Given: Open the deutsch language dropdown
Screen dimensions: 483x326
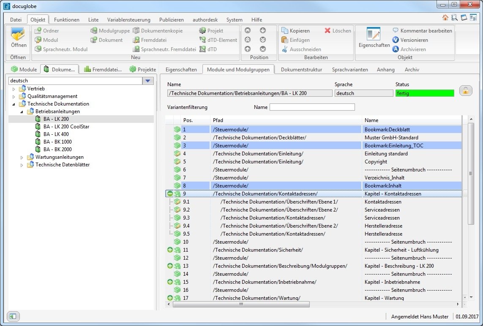Looking at the screenshot, I should point(147,81).
